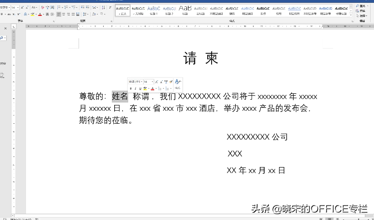Open the Select (选择) dropdown

362,16
